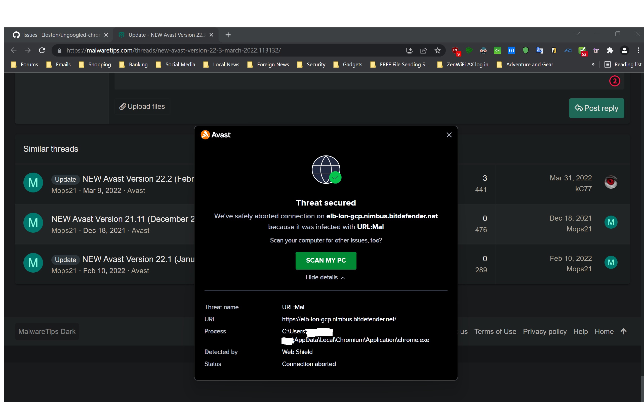Click the Post reply button
The image size is (644, 402).
click(596, 108)
